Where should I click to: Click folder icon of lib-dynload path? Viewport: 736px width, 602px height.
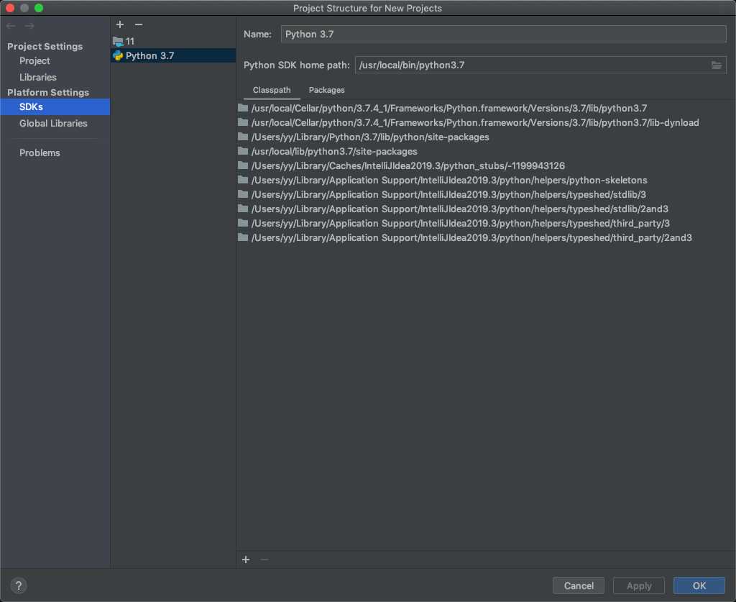(x=243, y=122)
